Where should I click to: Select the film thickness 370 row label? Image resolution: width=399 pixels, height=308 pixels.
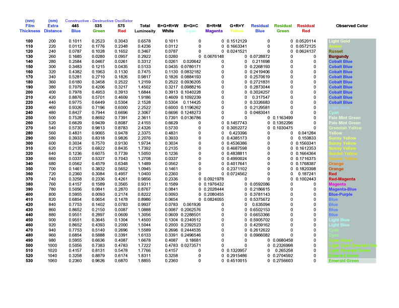click(29, 179)
